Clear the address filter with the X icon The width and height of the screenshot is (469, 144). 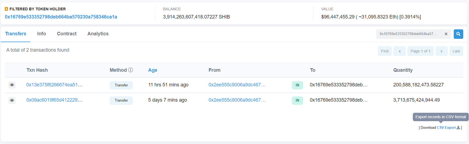[x=446, y=34]
